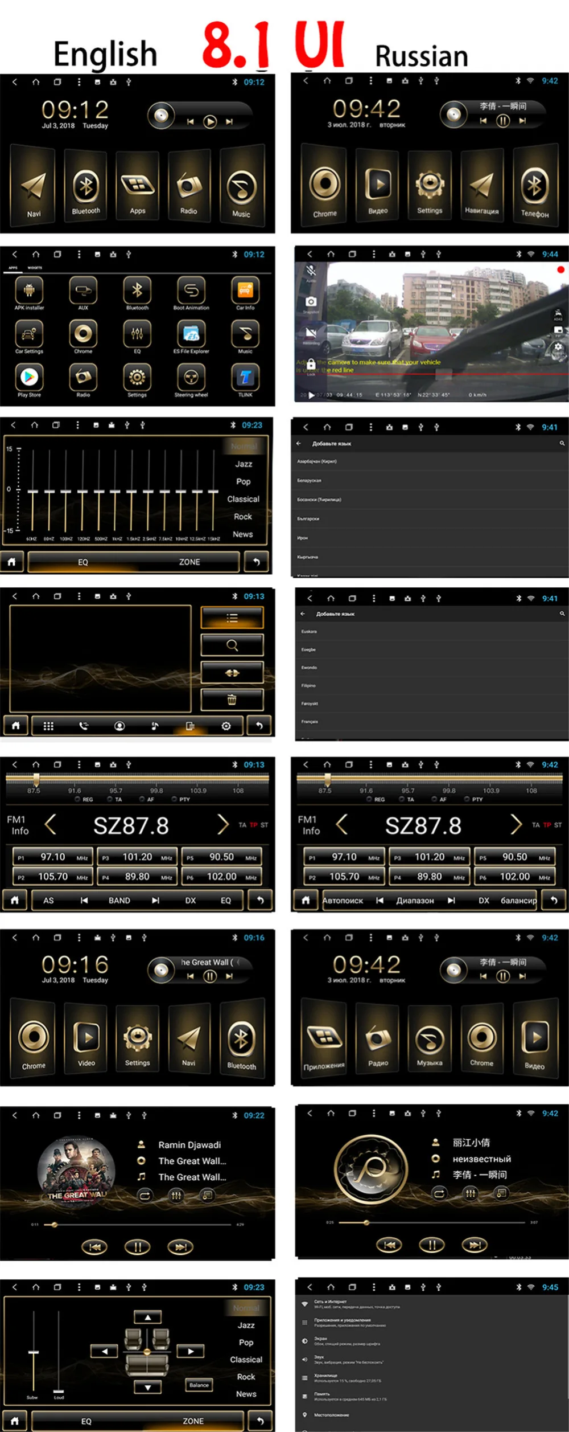Image resolution: width=569 pixels, height=1432 pixels.
Task: Toggle REG option in English radio screen
Action: click(x=84, y=799)
